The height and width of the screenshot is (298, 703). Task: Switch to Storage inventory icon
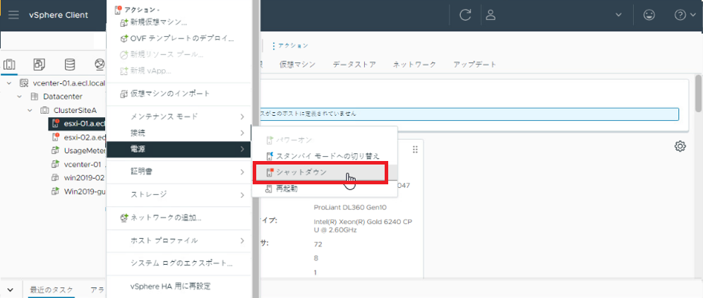pyautogui.click(x=69, y=65)
